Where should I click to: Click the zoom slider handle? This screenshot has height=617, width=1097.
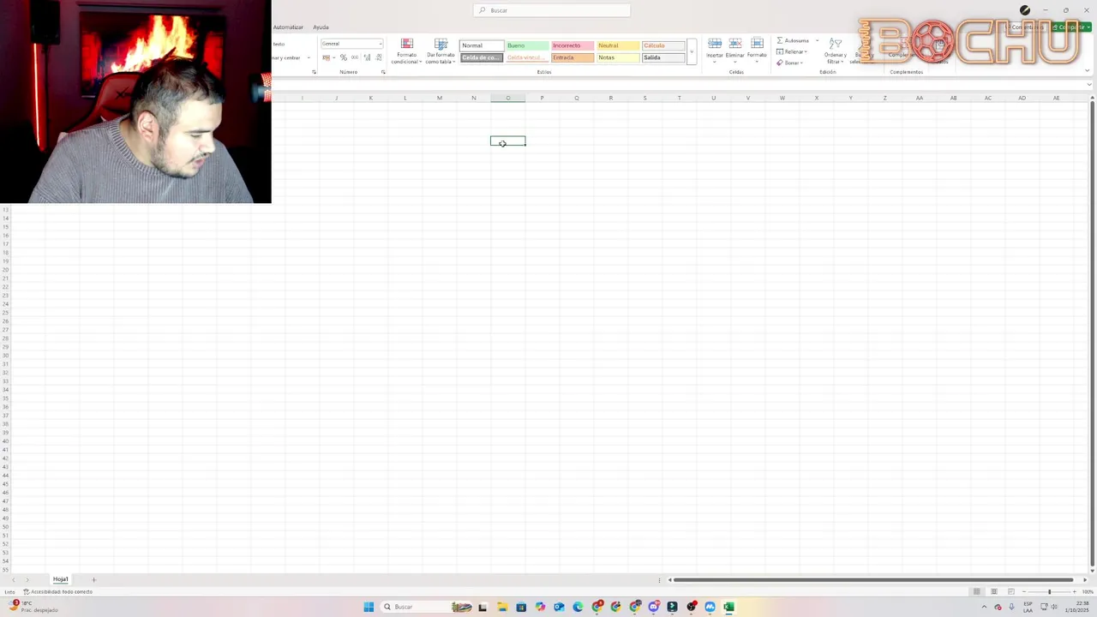tap(1049, 591)
